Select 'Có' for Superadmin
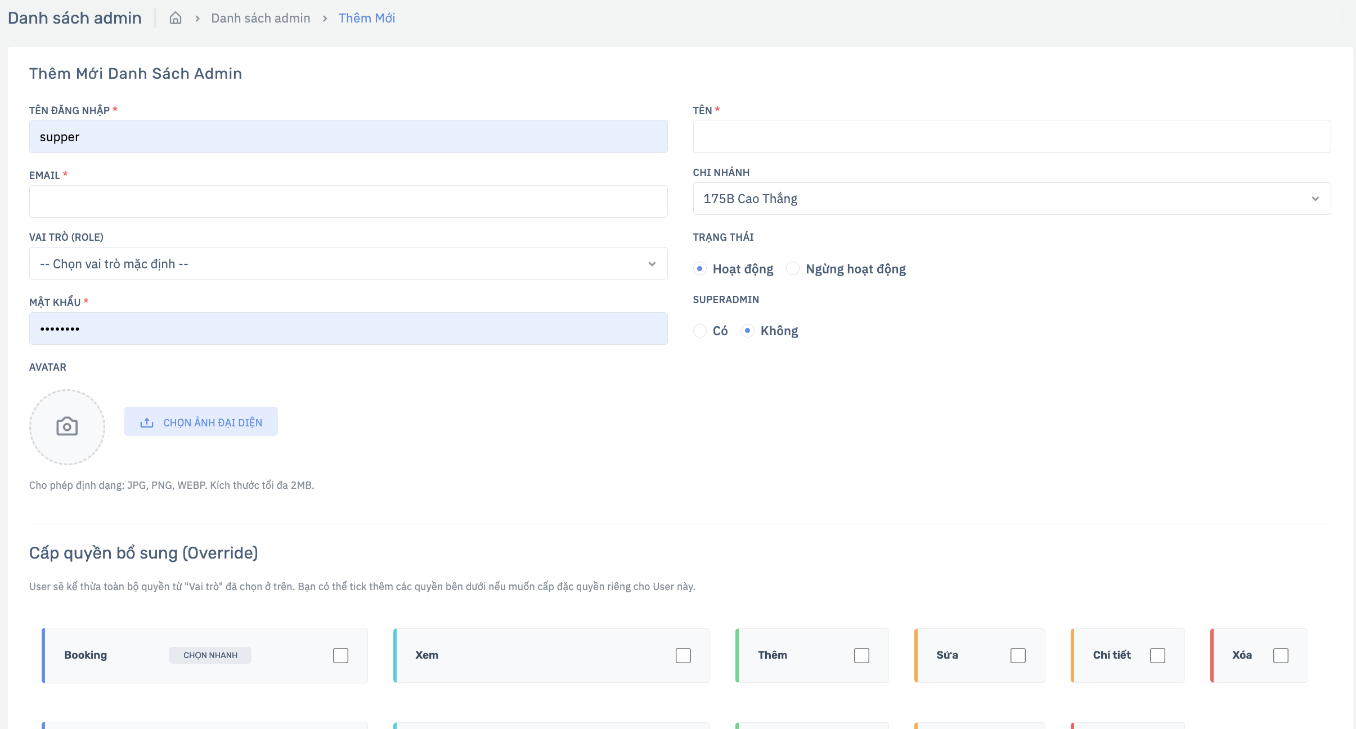 pyautogui.click(x=700, y=331)
